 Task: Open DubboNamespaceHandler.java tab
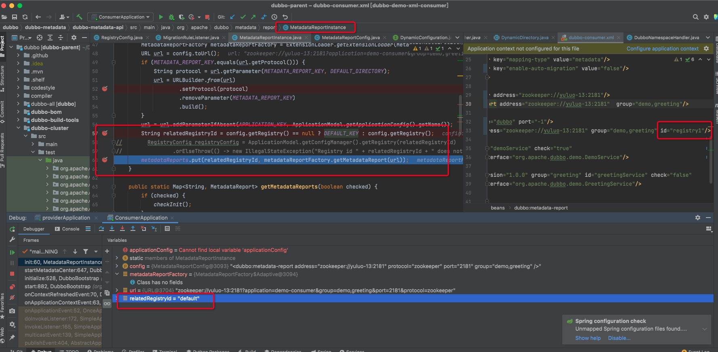[x=666, y=38]
